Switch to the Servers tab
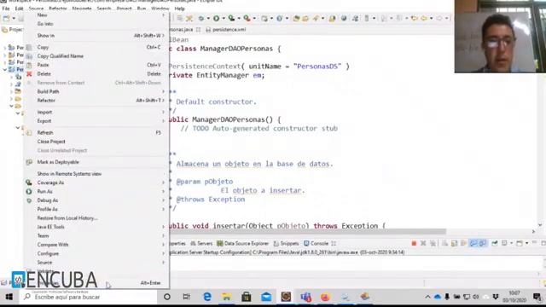The image size is (546, 307). pos(201,243)
